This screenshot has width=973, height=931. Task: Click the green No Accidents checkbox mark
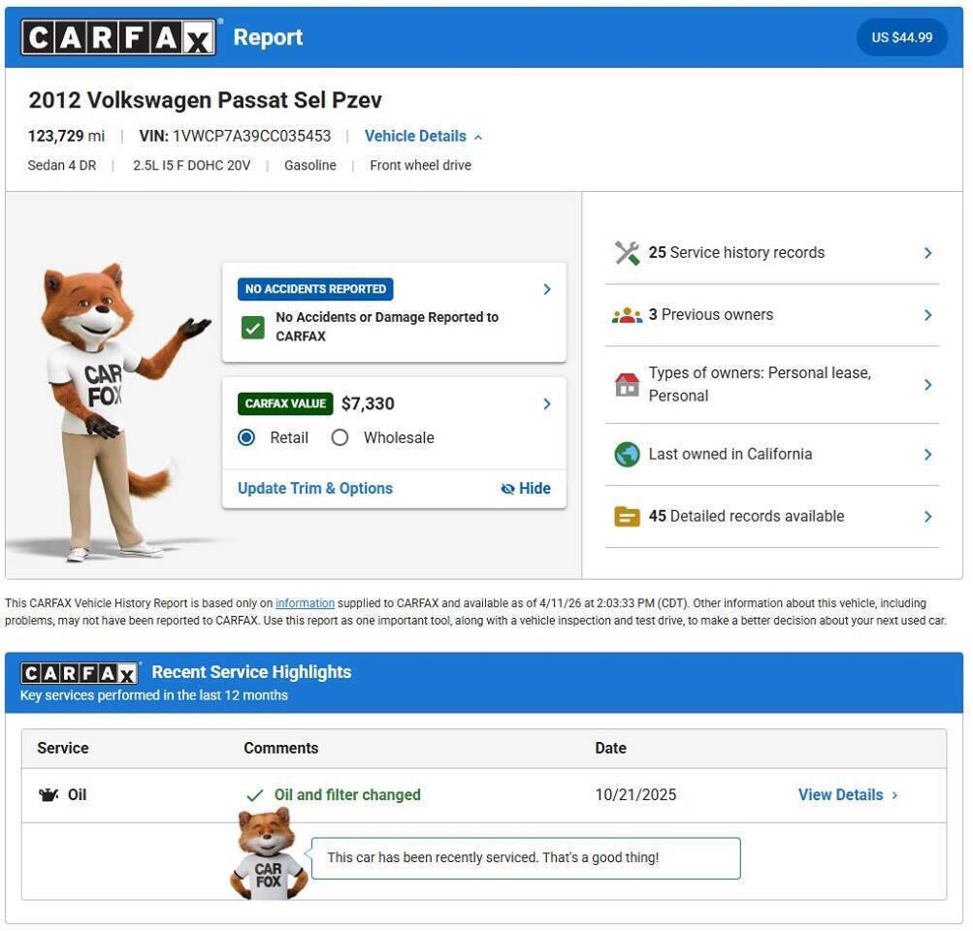(252, 328)
